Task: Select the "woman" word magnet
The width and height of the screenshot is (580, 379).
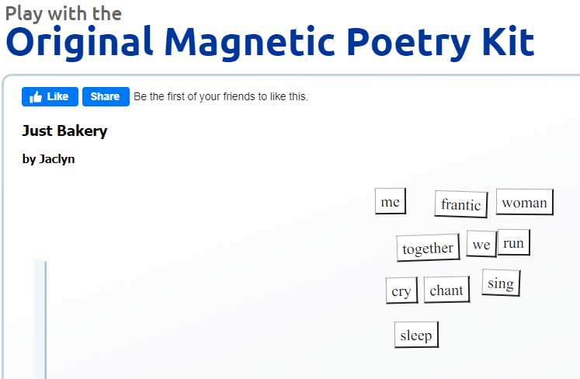Action: point(524,203)
